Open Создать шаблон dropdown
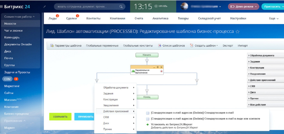 point(217,46)
